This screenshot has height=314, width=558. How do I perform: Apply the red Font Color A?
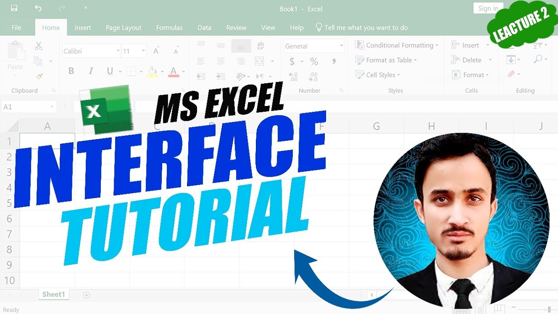[174, 72]
